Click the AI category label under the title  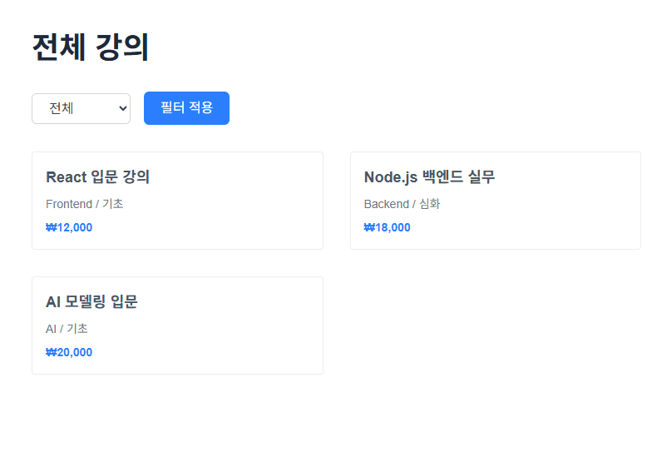pyautogui.click(x=51, y=329)
